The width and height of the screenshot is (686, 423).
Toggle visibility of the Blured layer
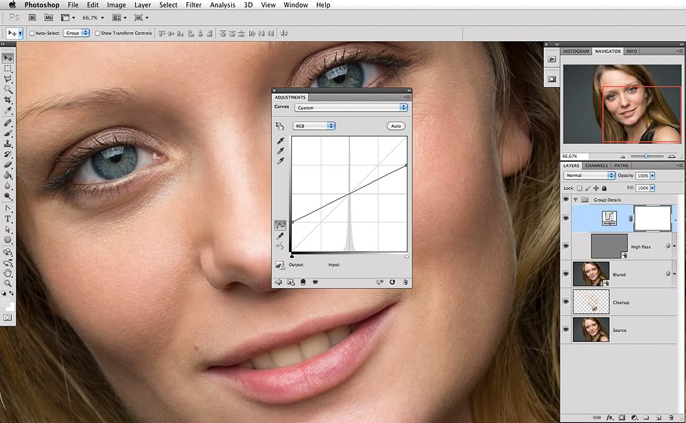(566, 274)
